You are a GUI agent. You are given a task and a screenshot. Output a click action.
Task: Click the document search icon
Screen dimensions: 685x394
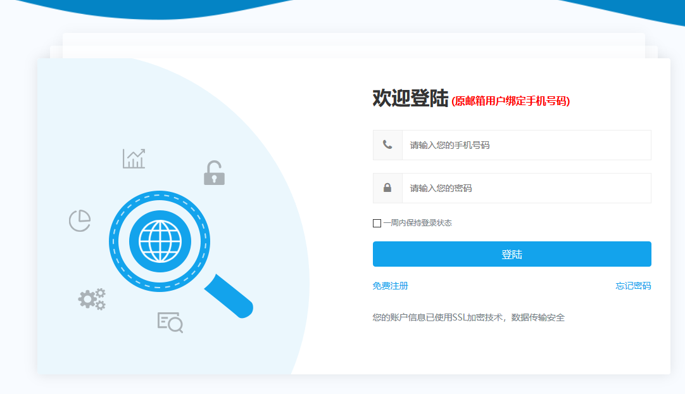pyautogui.click(x=170, y=322)
